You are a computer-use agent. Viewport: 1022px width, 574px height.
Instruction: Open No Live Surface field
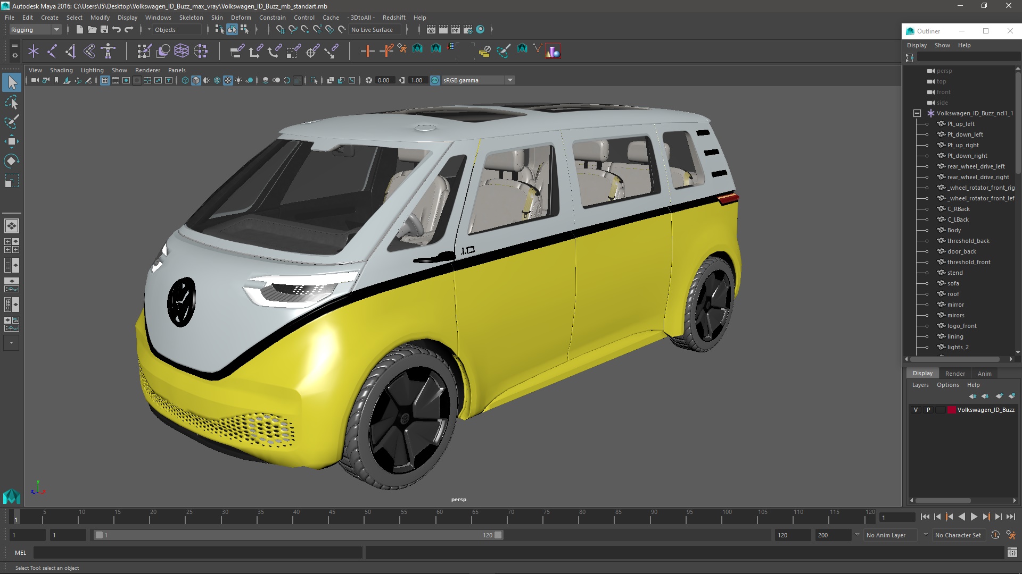coord(374,30)
